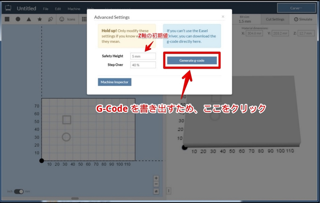Select the triangle shape tool
Viewport: 320px width, 203px height.
tap(29, 19)
